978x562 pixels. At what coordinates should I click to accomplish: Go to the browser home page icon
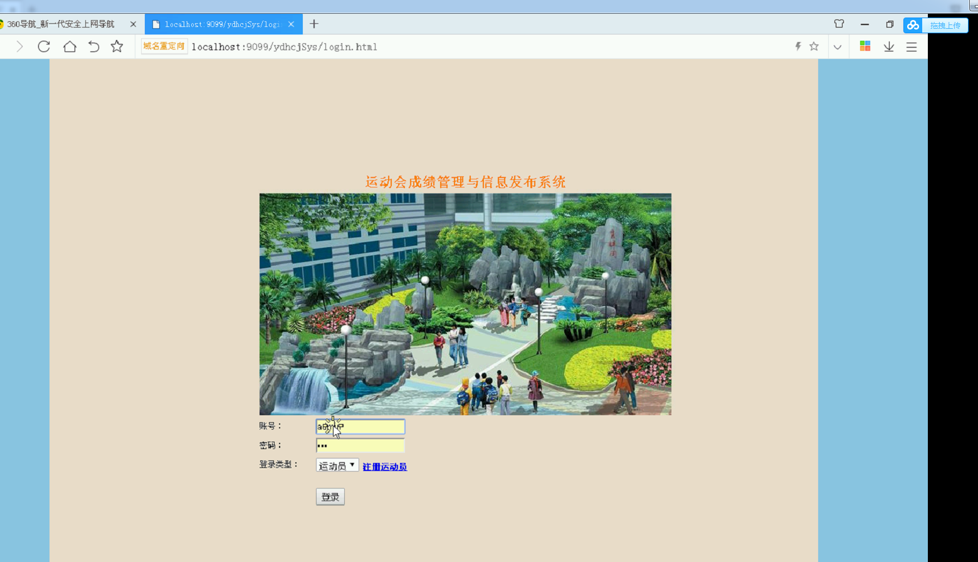pos(70,46)
